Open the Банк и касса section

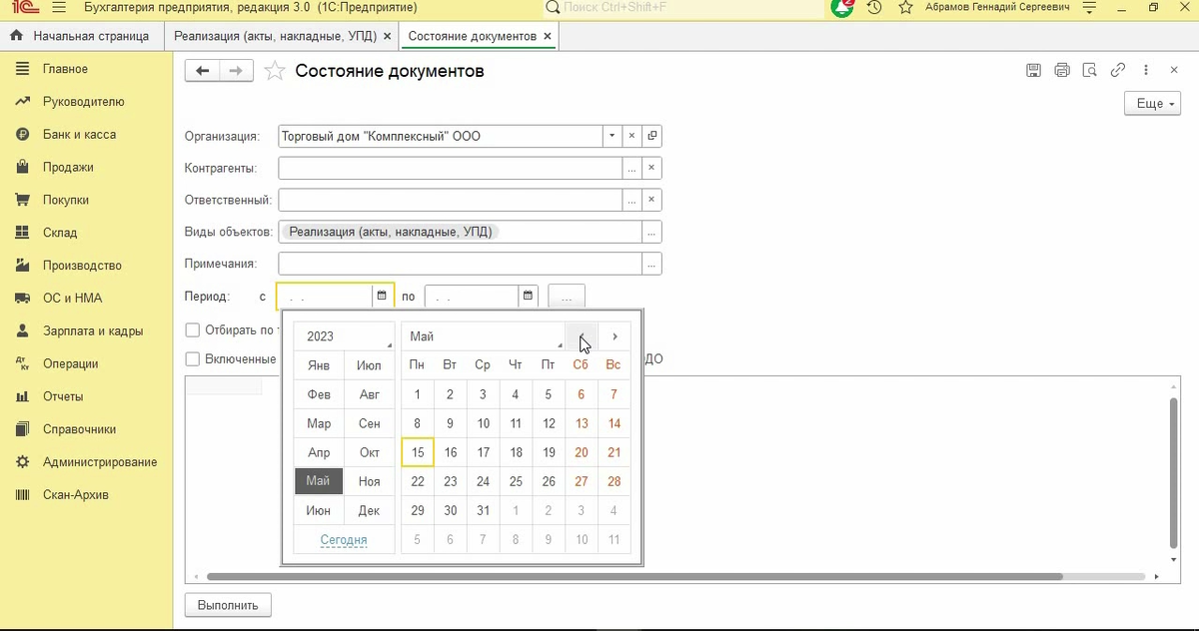[x=85, y=135]
